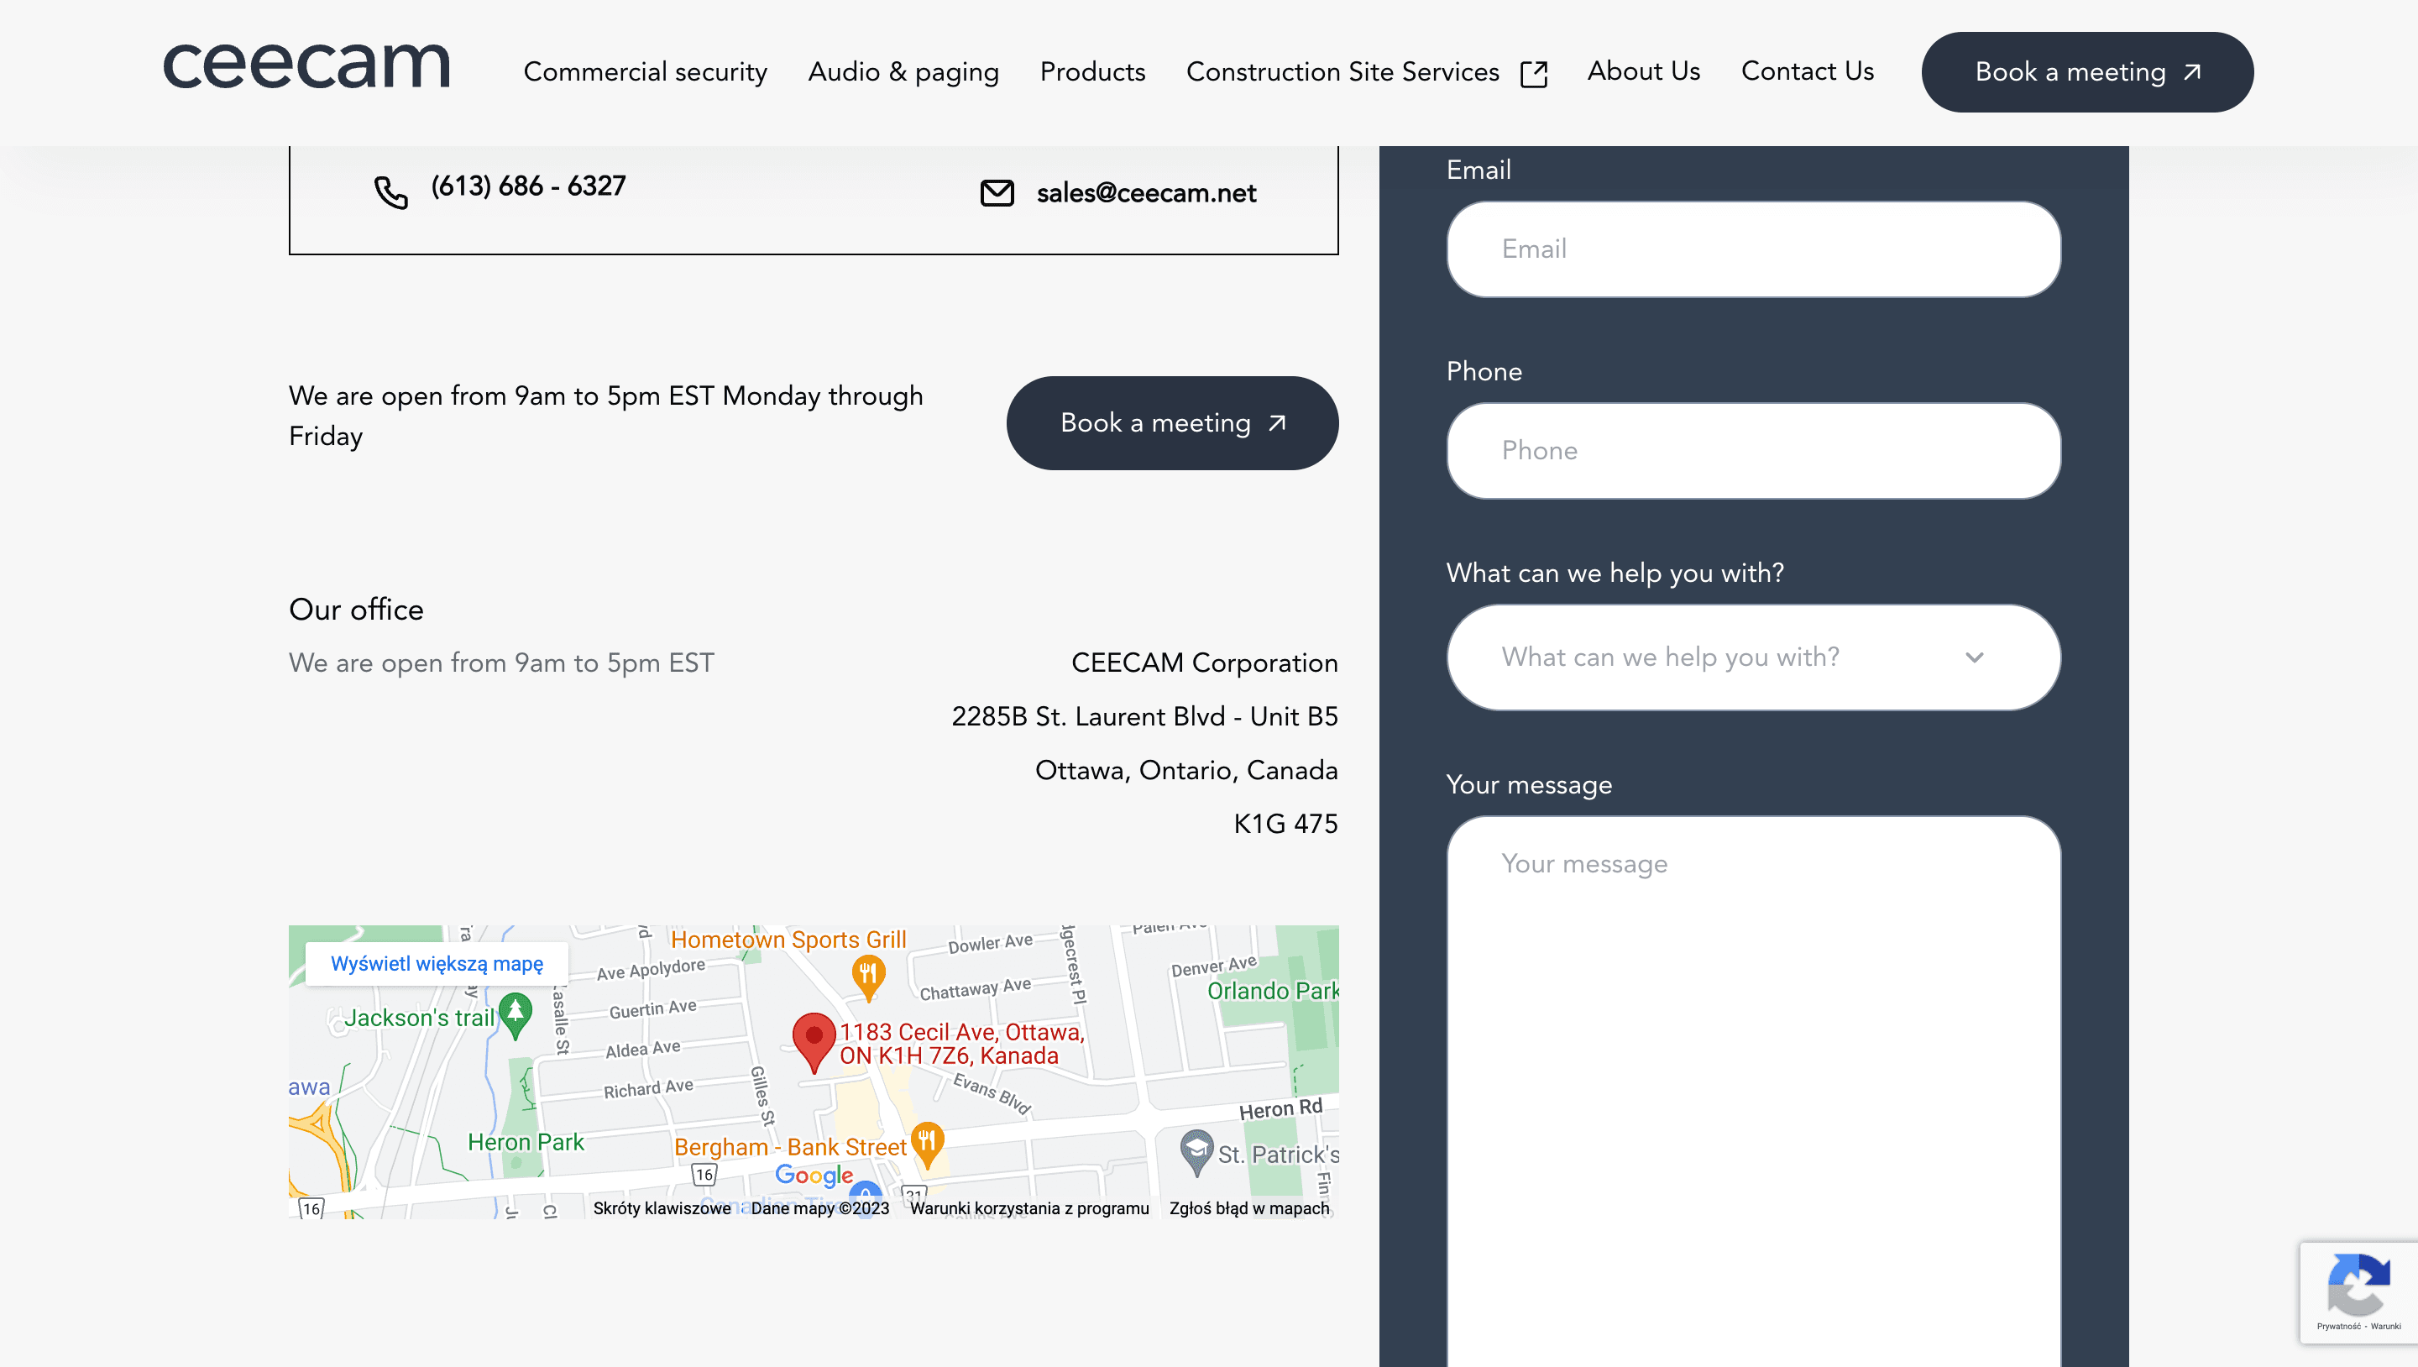Open the Audio & paging menu
The image size is (2418, 1367).
coord(903,71)
